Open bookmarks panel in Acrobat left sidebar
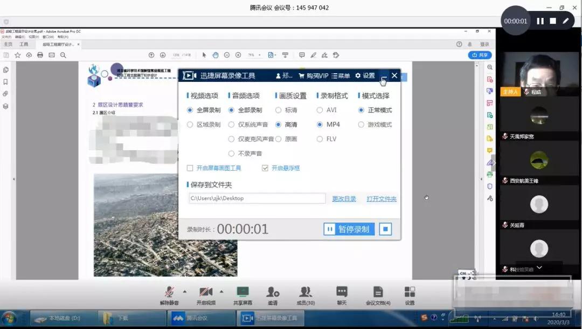Screen dimensions: 582x329 [x=5, y=82]
